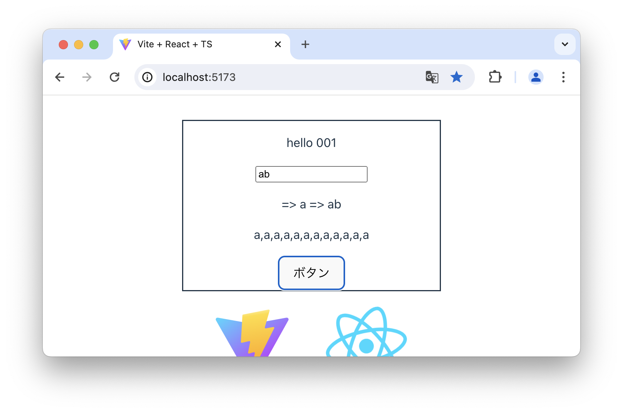623x413 pixels.
Task: Focus the text input containing 'ab'
Action: click(x=311, y=174)
